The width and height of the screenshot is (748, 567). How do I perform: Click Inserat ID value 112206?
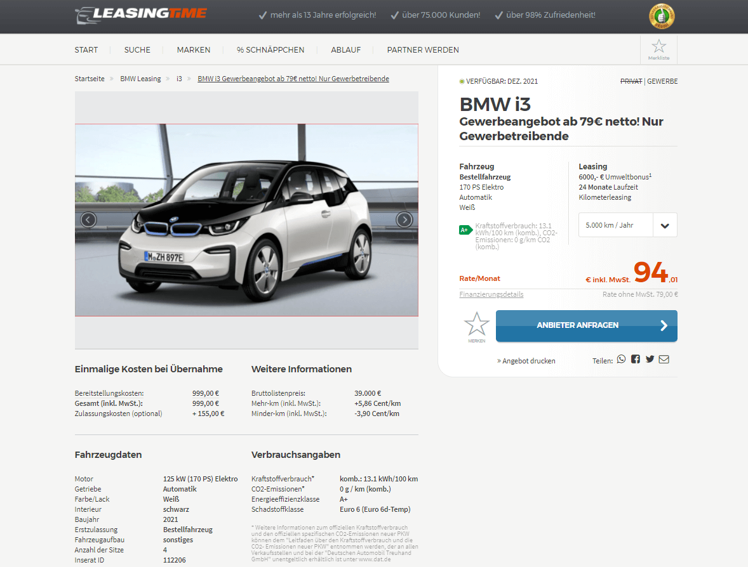tap(174, 560)
